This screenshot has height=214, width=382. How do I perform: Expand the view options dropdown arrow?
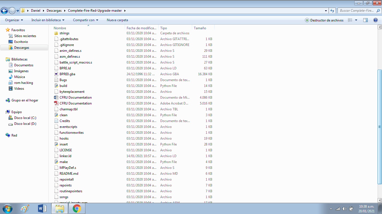coord(356,20)
